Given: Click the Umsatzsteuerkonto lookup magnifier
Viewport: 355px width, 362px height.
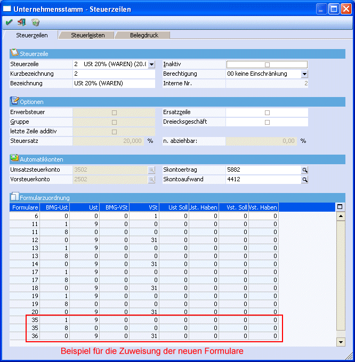Looking at the screenshot, I should pos(151,170).
